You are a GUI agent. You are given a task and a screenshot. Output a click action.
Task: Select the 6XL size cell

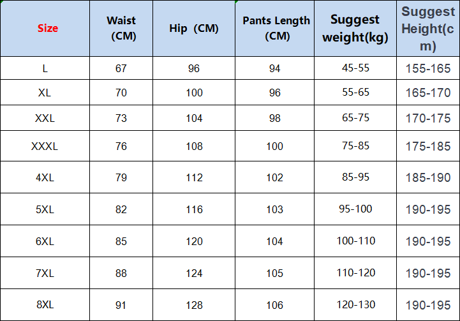click(x=45, y=241)
